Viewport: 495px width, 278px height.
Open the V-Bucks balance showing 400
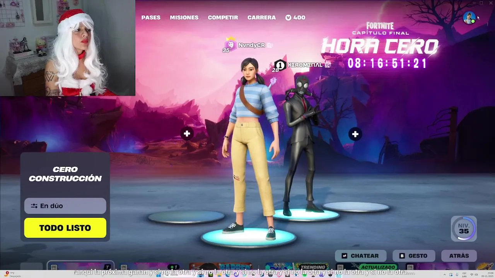295,17
